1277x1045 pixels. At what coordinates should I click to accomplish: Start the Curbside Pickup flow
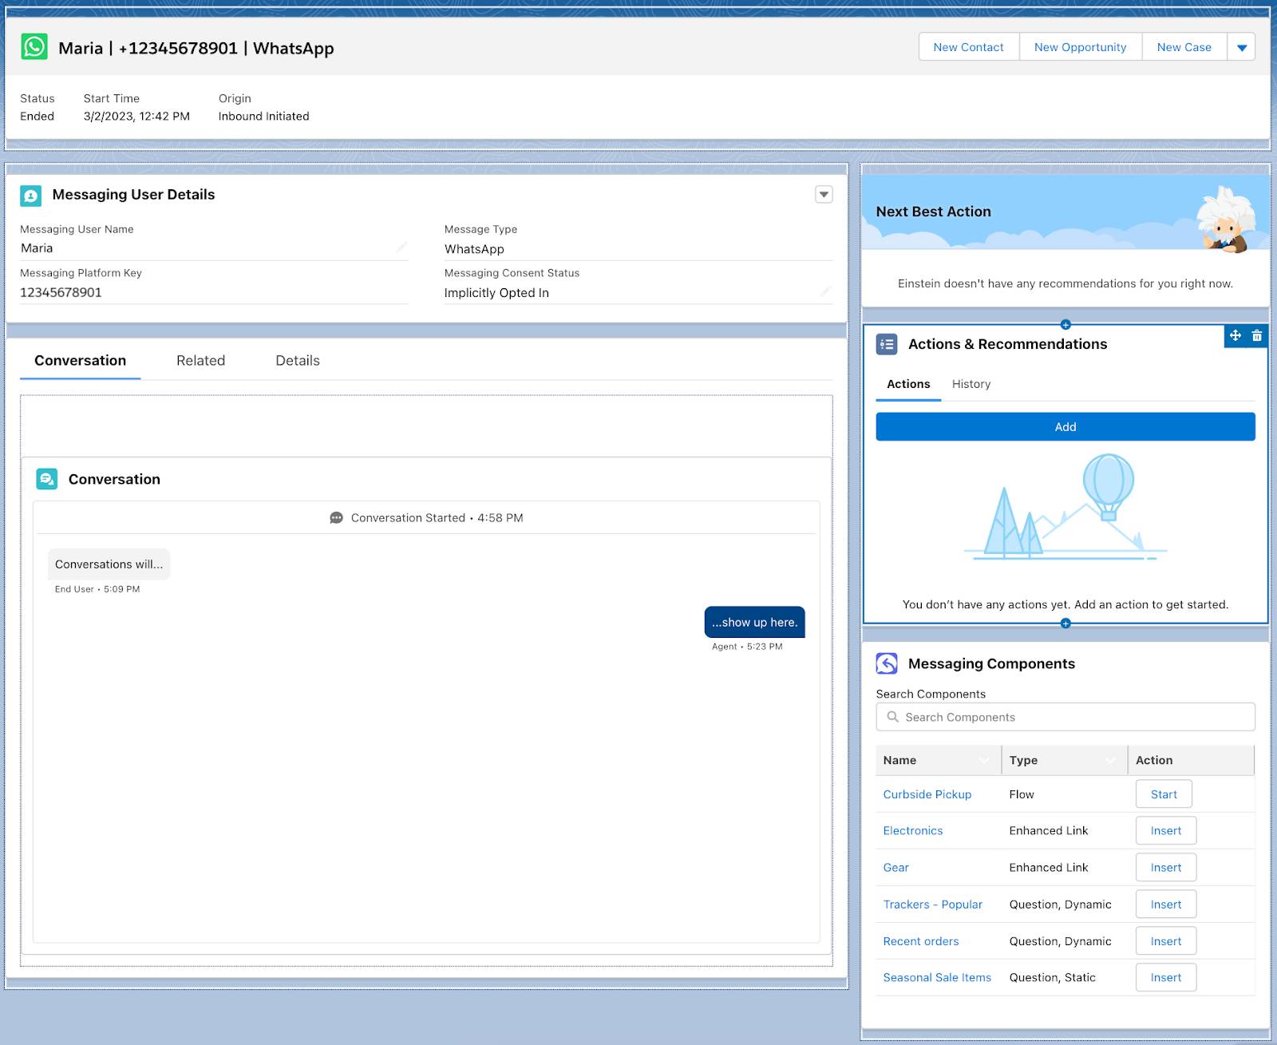click(1163, 794)
